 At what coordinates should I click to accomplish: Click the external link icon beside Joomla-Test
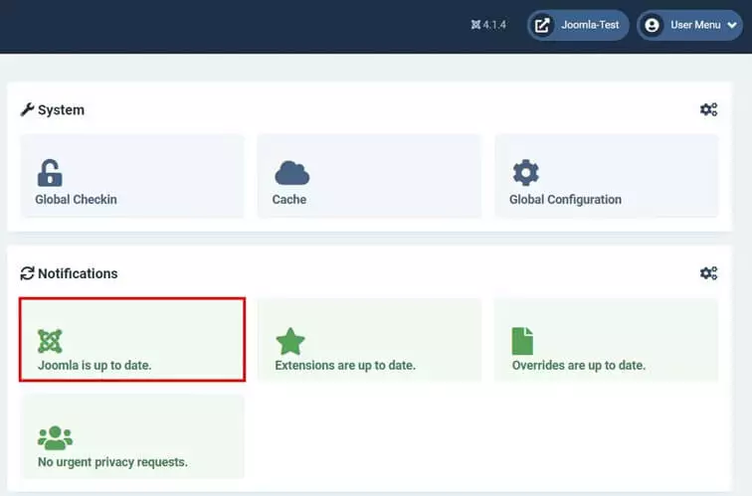(x=542, y=25)
